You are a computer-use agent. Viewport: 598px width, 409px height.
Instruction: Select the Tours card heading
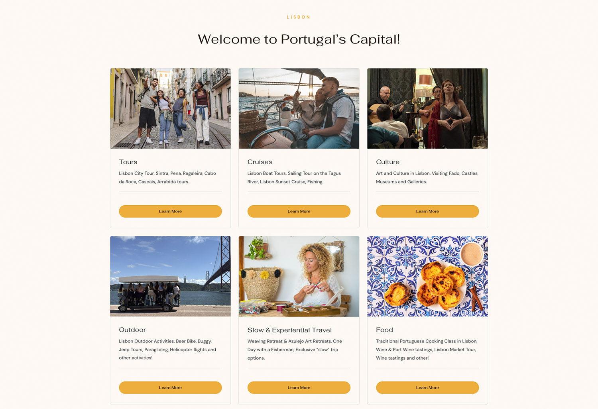128,162
